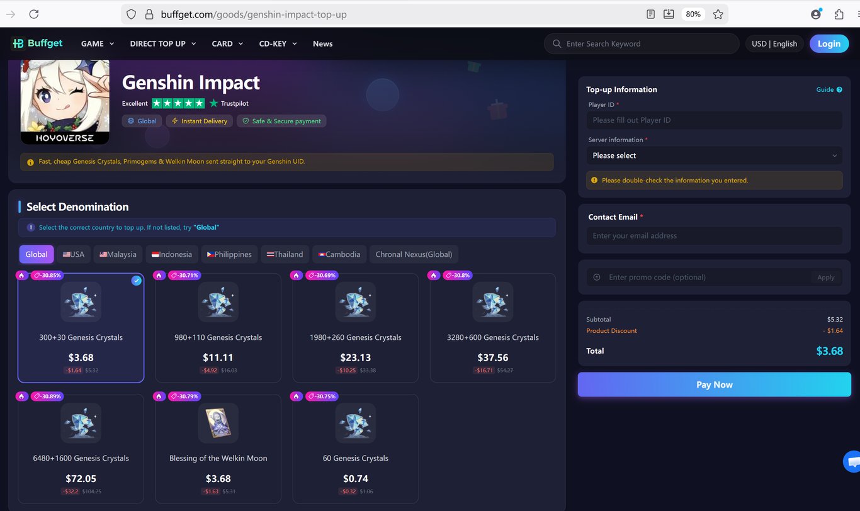
Task: Click the search magnifier icon
Action: 557,43
